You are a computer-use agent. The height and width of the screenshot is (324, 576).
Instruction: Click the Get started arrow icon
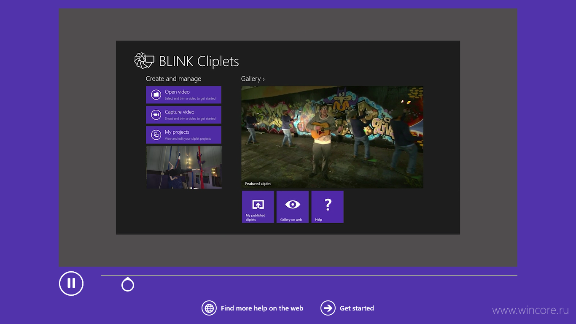click(x=328, y=308)
